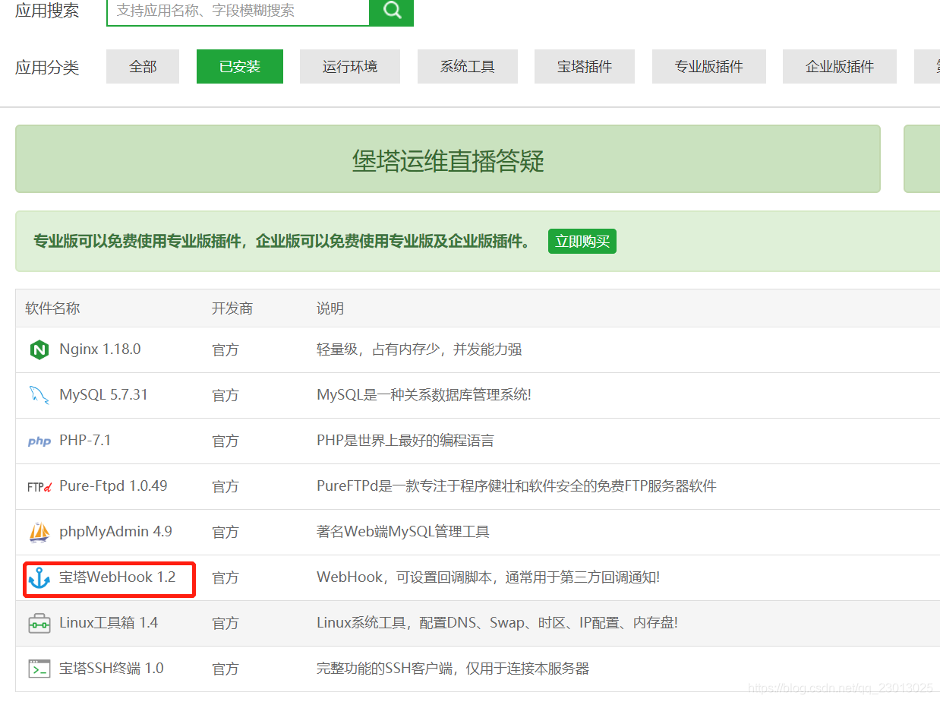Screen dimensions: 940x702
Task: Click the MySQL dolphin icon
Action: coord(39,395)
